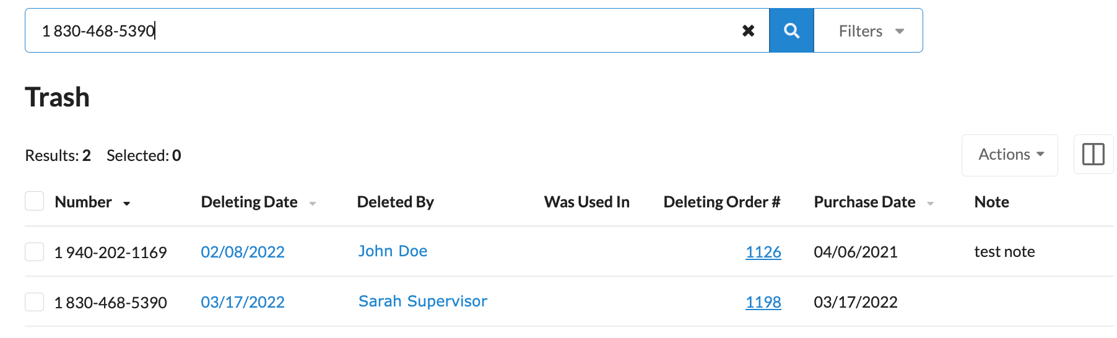Open Sarah Supervisor's profile link
The height and width of the screenshot is (338, 1117).
point(423,301)
